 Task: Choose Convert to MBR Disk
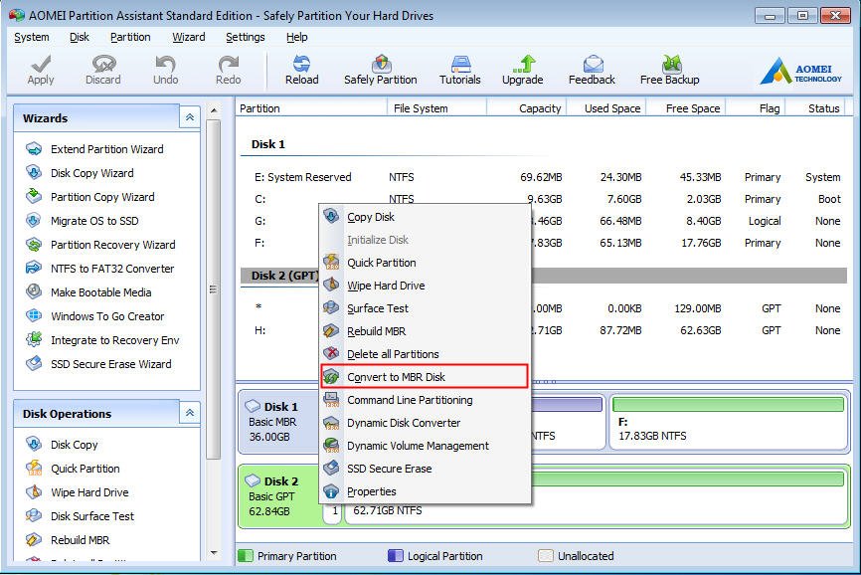pos(425,377)
